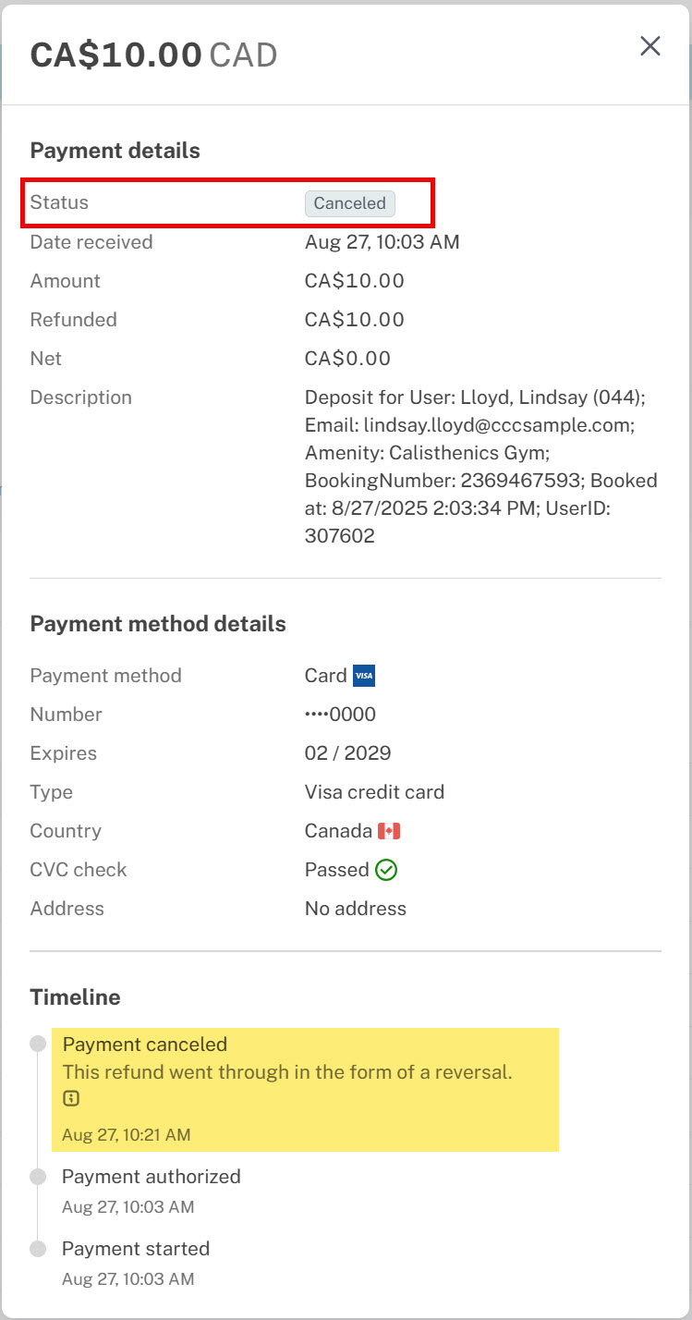Image resolution: width=692 pixels, height=1320 pixels.
Task: Click the Canceled status badge
Action: [x=350, y=203]
